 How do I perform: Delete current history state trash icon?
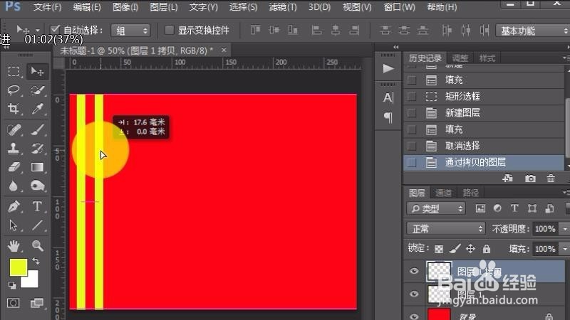[x=551, y=178]
